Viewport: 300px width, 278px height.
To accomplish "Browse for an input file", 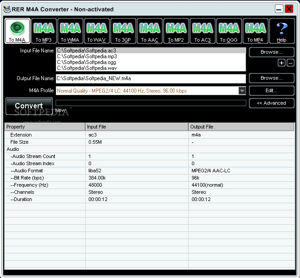I will coord(271,52).
